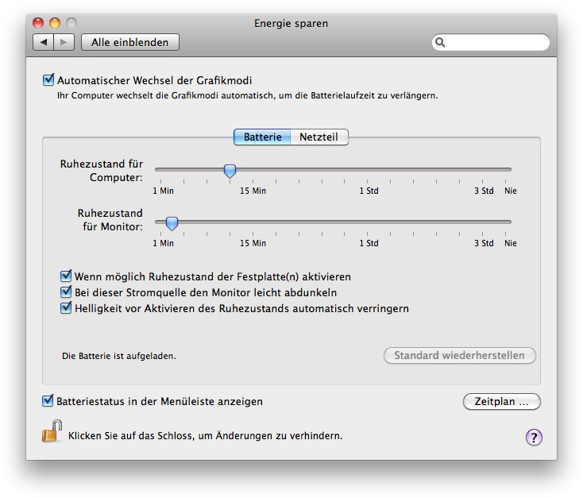The image size is (583, 498).
Task: Close the window with the red button
Action: tap(38, 23)
